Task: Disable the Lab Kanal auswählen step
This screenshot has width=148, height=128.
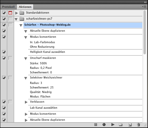Action: pyautogui.click(x=4, y=108)
